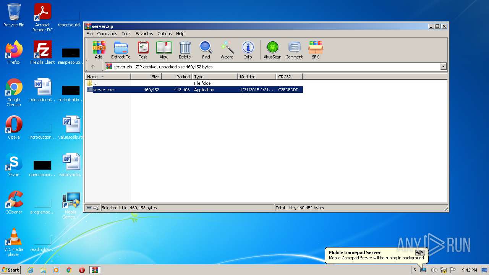The width and height of the screenshot is (489, 275).
Task: Close the Mobile Gamepad Server notification balloon
Action: pos(422,252)
